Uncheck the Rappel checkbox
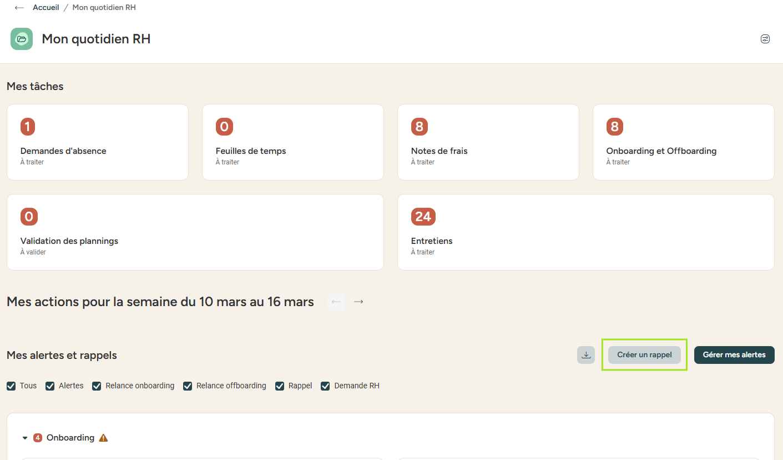Viewport: 783px width, 460px height. tap(280, 386)
